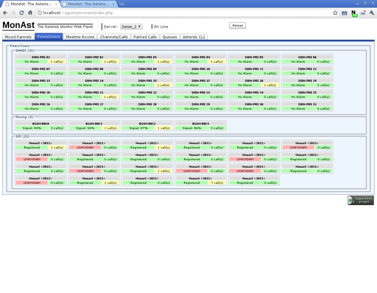Go to browser home page icon
The height and width of the screenshot is (293, 377).
[30, 13]
